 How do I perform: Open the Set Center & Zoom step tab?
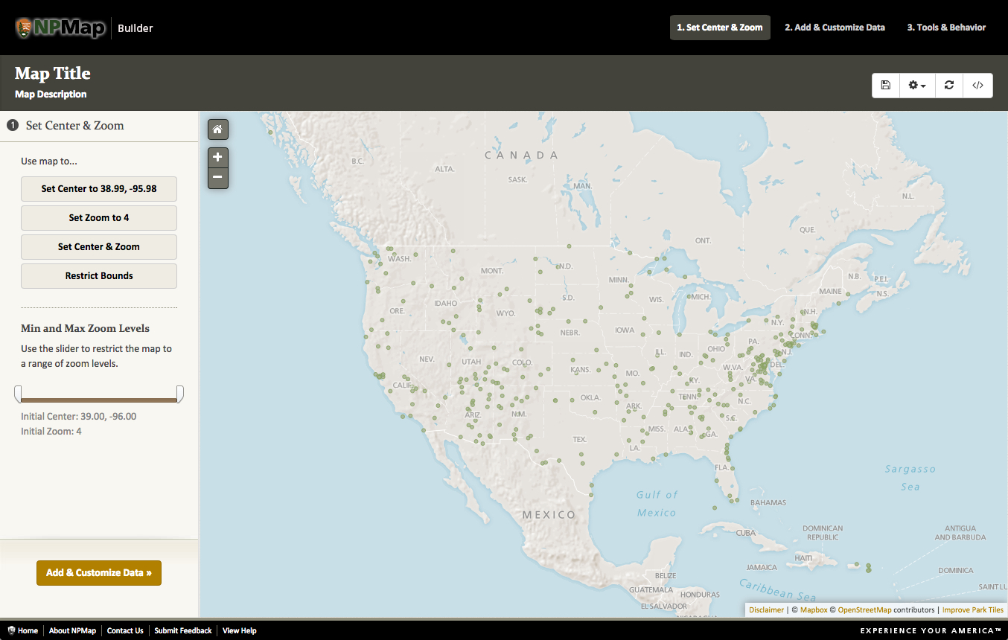(x=720, y=28)
